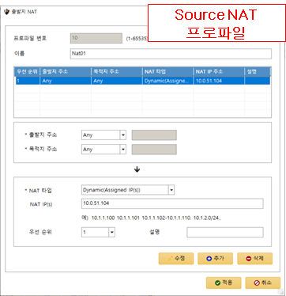The image size is (286, 296).
Task: Sort by NAT IP 주소 column header
Action: (219, 72)
